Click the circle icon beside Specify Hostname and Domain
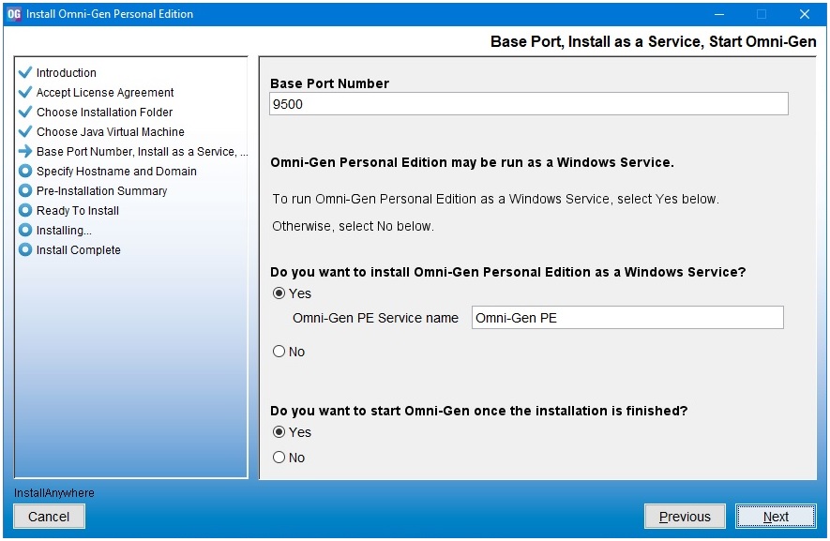Screen dimensions: 830x541 click(25, 171)
